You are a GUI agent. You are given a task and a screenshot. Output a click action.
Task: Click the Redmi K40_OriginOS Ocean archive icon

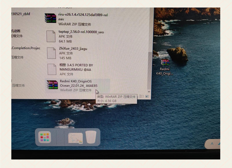52,85
